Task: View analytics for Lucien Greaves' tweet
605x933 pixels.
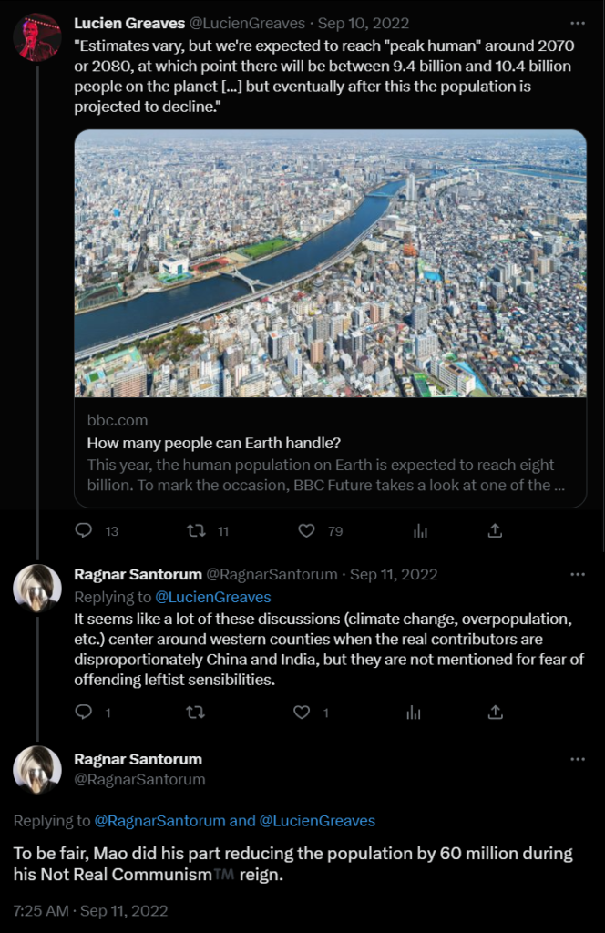Action: coord(420,530)
